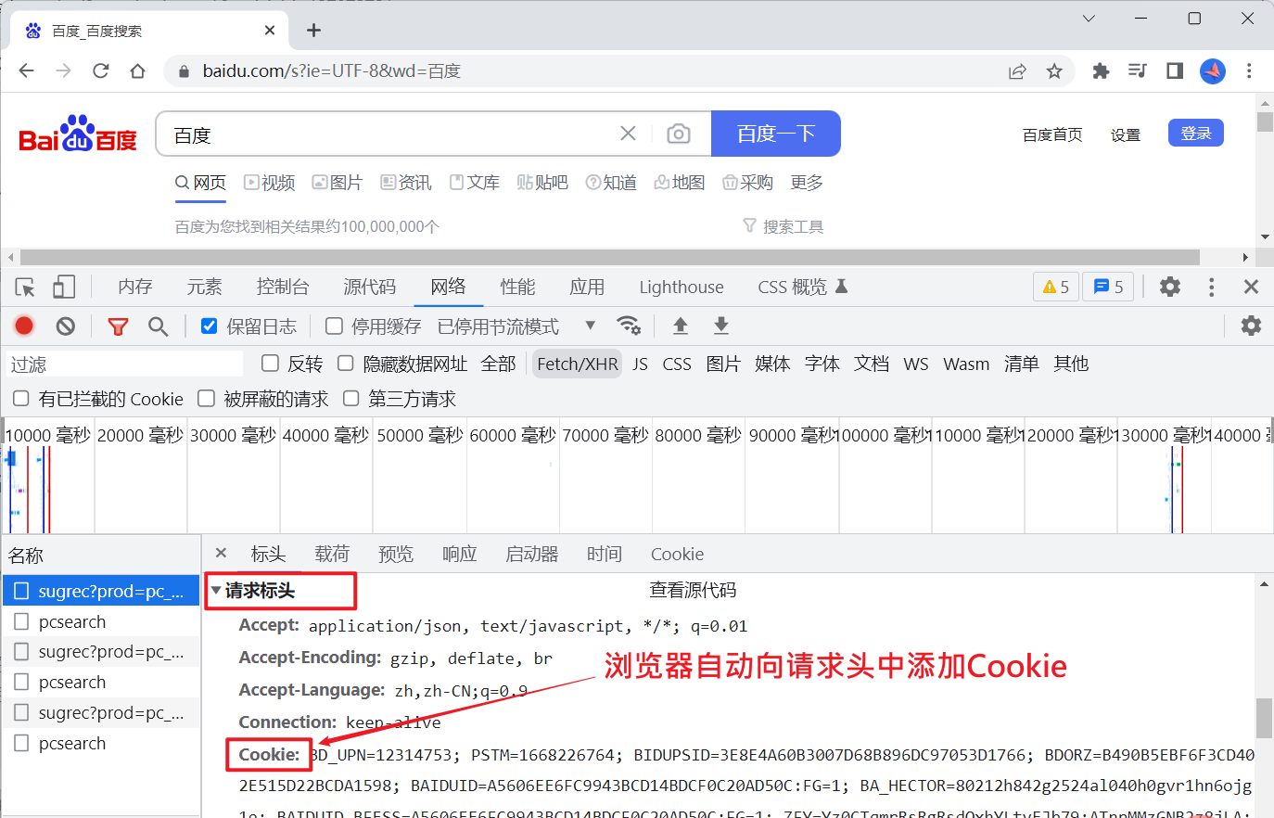Export the HAR file using download arrow
Image resolution: width=1274 pixels, height=818 pixels.
721,326
